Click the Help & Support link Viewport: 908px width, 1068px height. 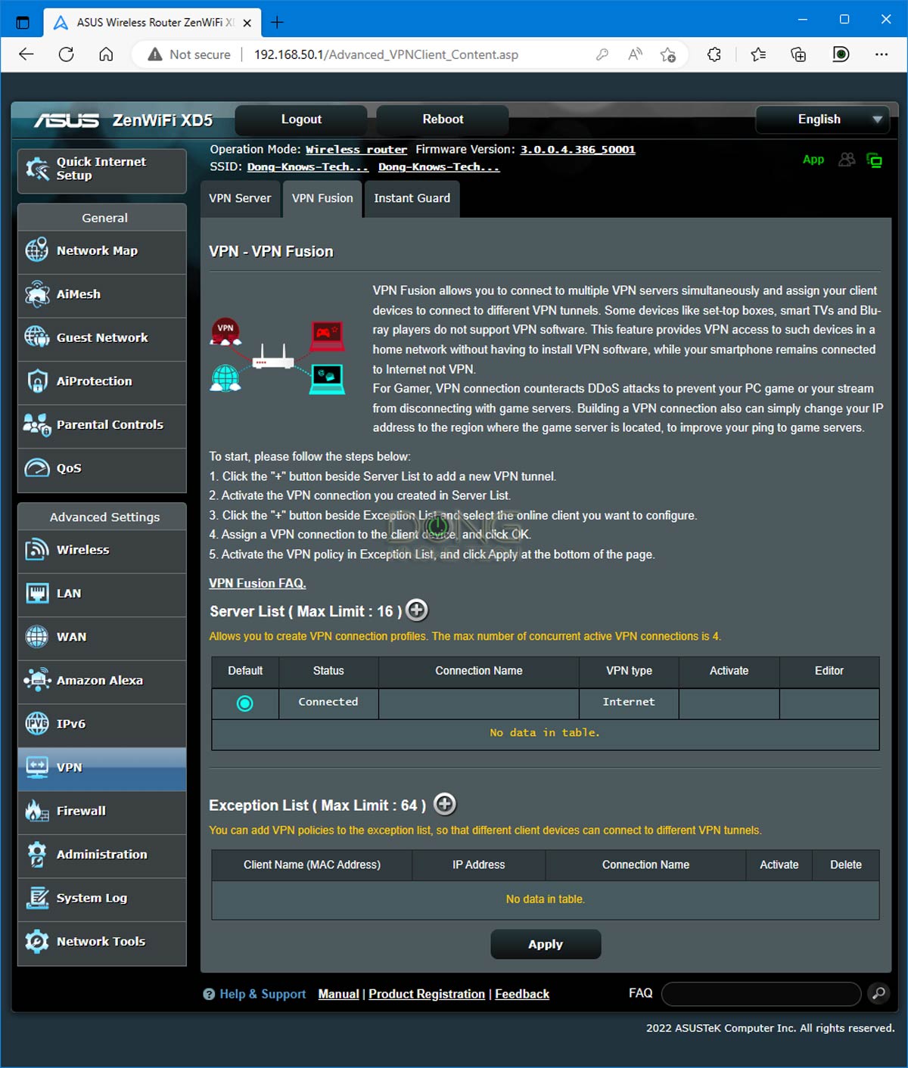[263, 994]
